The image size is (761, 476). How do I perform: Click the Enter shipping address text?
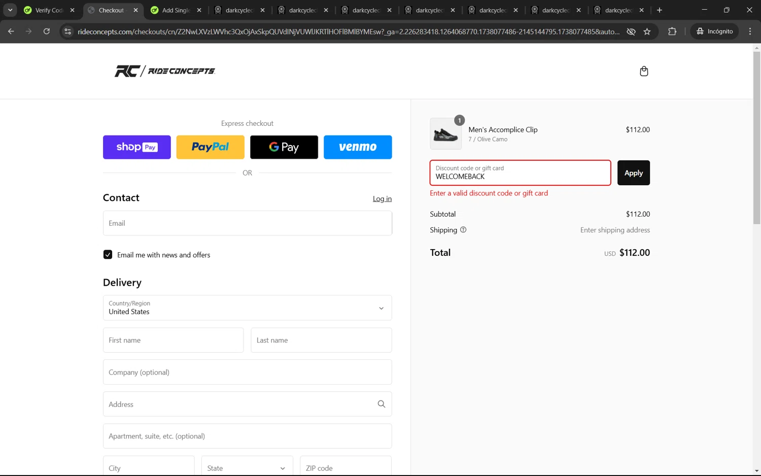[615, 230]
